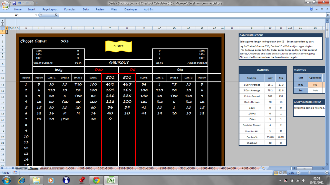
Task: Switch to the Total Analysis sheet tab
Action: click(x=51, y=168)
